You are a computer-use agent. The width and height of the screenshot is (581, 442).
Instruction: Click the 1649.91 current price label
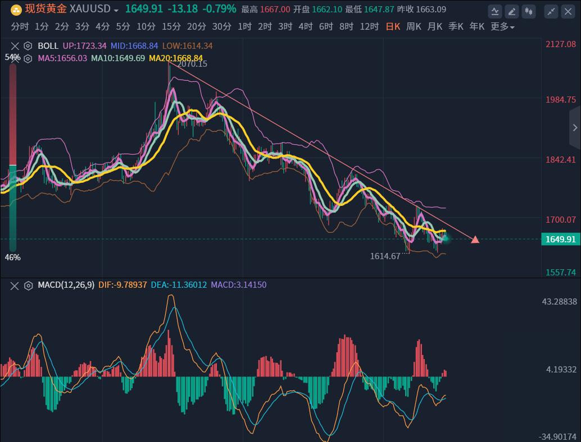tap(560, 240)
